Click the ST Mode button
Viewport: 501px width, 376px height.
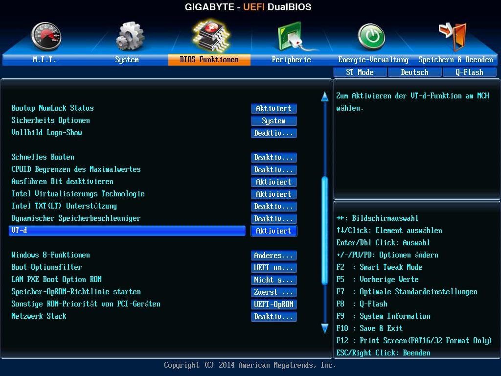360,72
